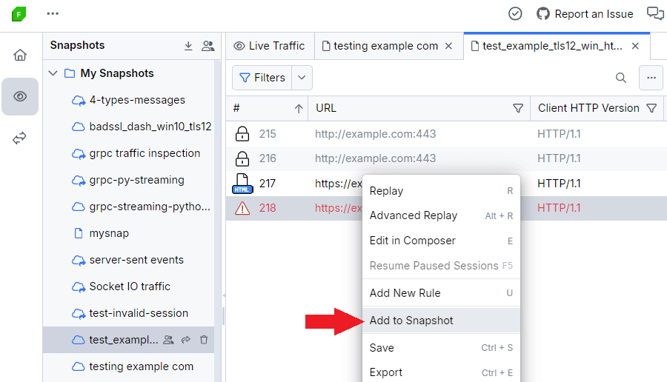Close the testing example com tab
Screen dimensions: 667x382
(x=448, y=46)
